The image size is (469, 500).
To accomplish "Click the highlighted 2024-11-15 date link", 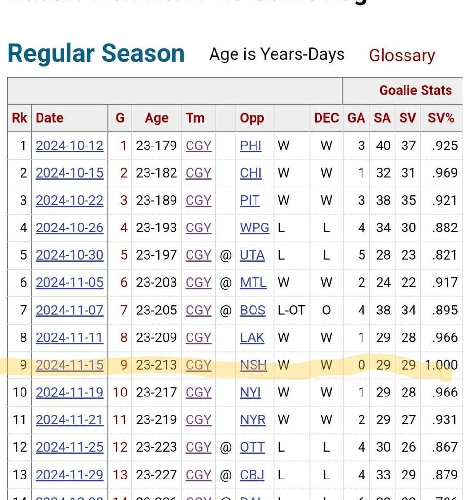I will coord(69,365).
